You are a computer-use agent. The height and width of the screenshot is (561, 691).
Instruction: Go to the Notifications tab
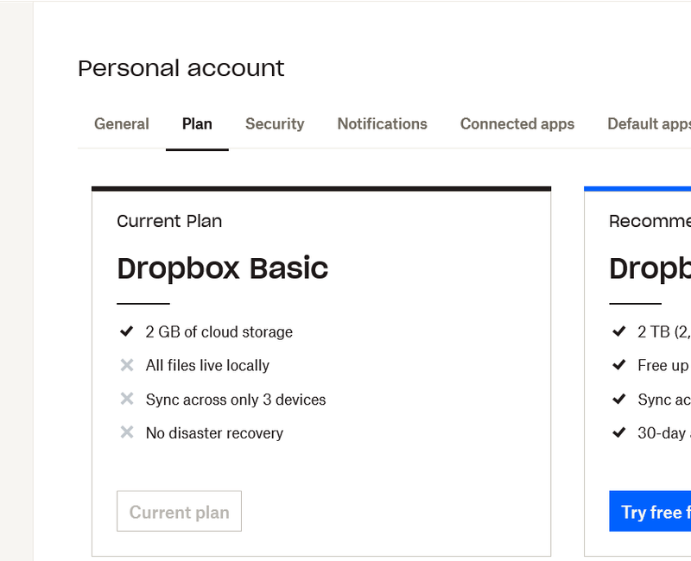[382, 123]
